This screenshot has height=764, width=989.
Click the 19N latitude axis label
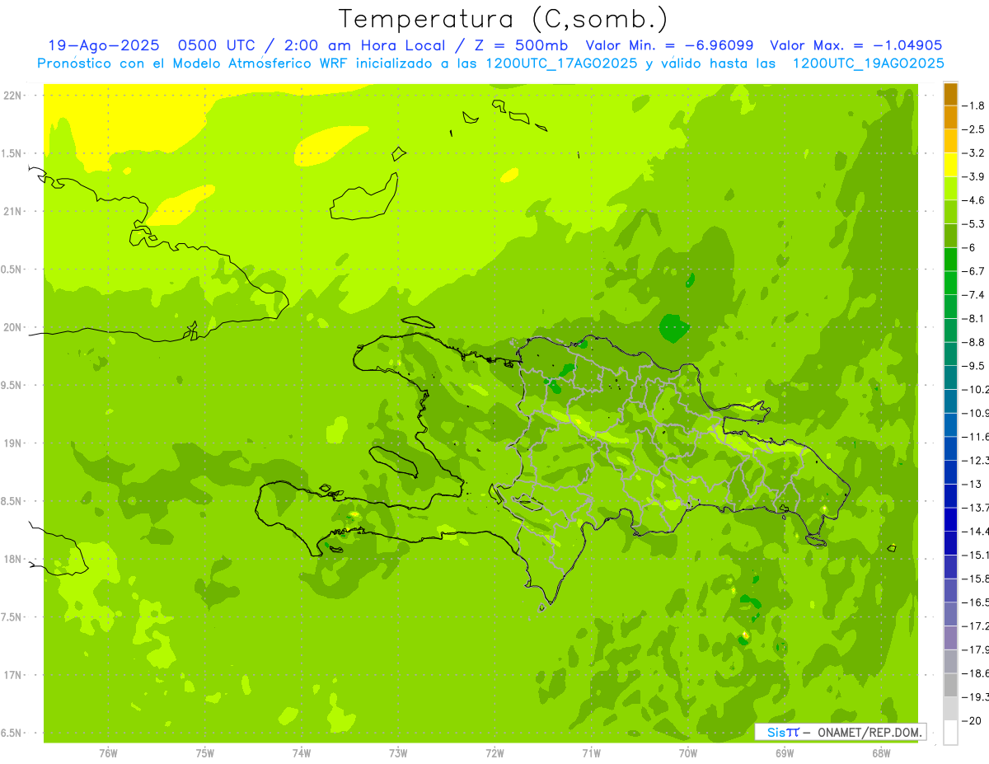point(12,443)
